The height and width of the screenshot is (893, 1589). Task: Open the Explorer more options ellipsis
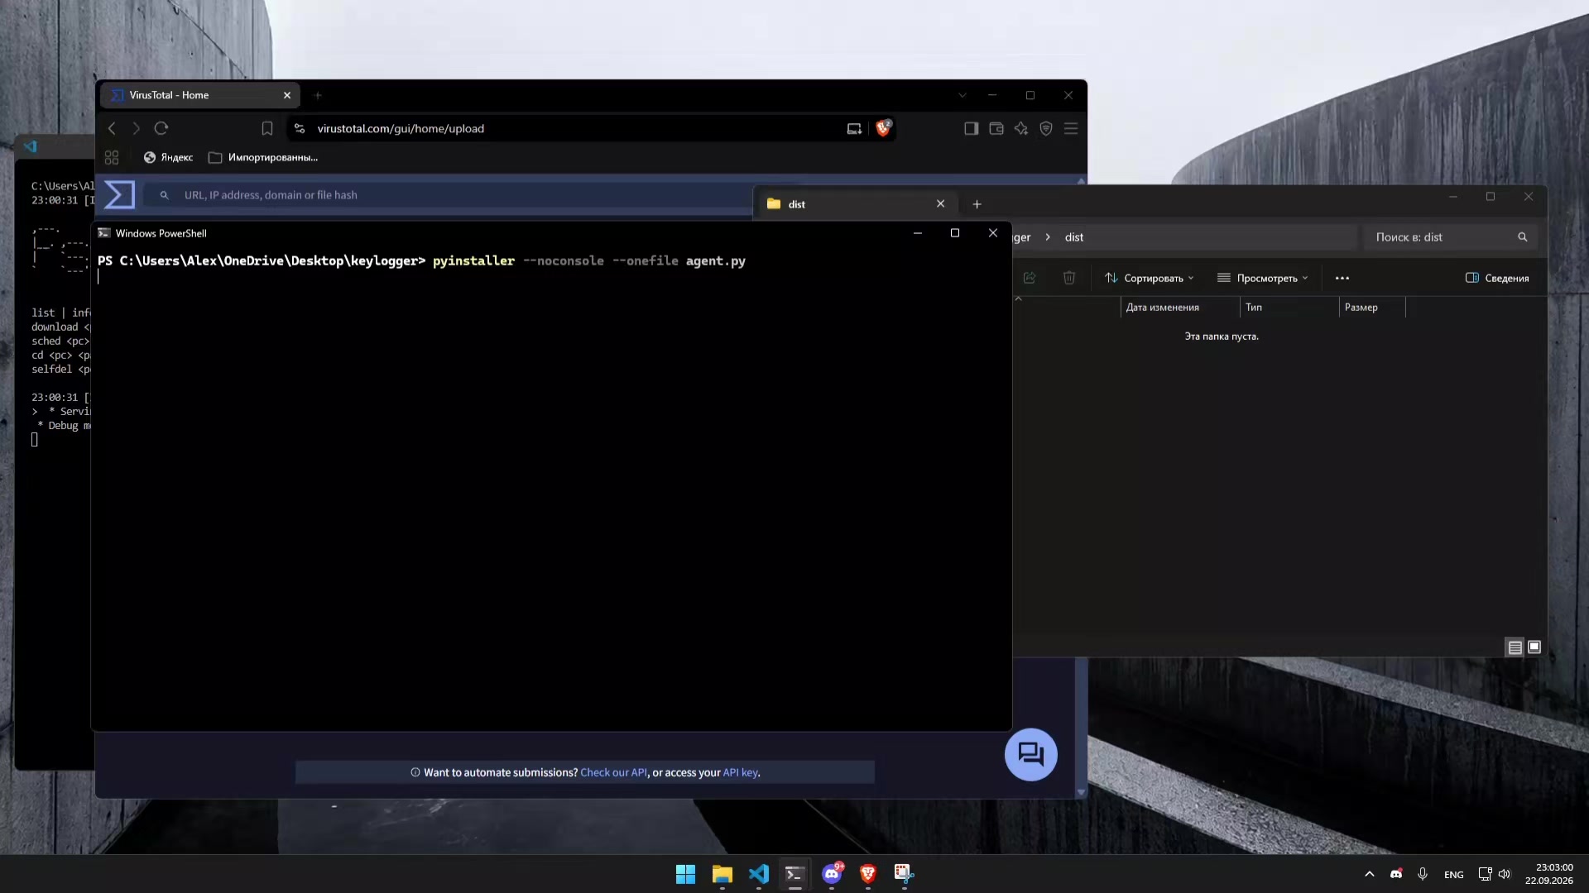click(x=1342, y=278)
